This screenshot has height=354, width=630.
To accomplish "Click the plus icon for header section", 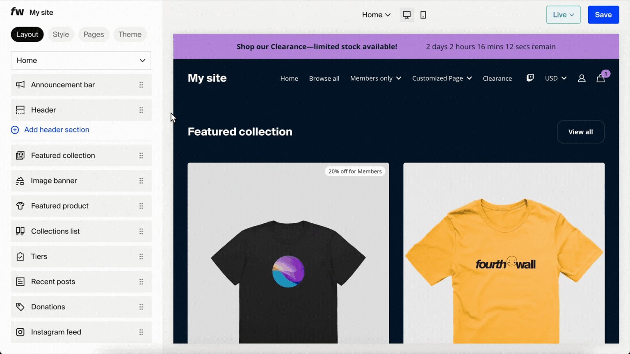I will 15,130.
